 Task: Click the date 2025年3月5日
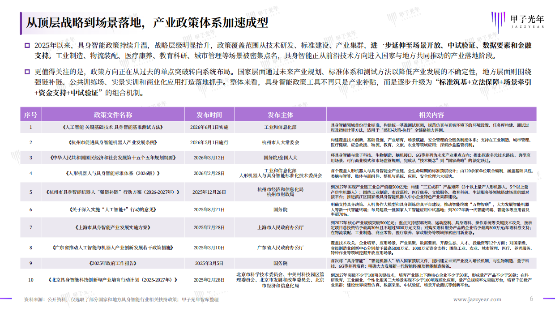click(x=209, y=264)
